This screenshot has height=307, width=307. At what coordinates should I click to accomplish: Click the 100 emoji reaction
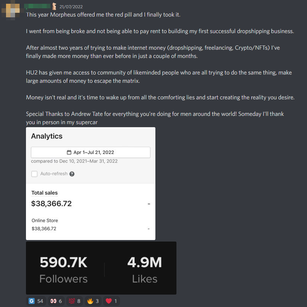(74, 301)
